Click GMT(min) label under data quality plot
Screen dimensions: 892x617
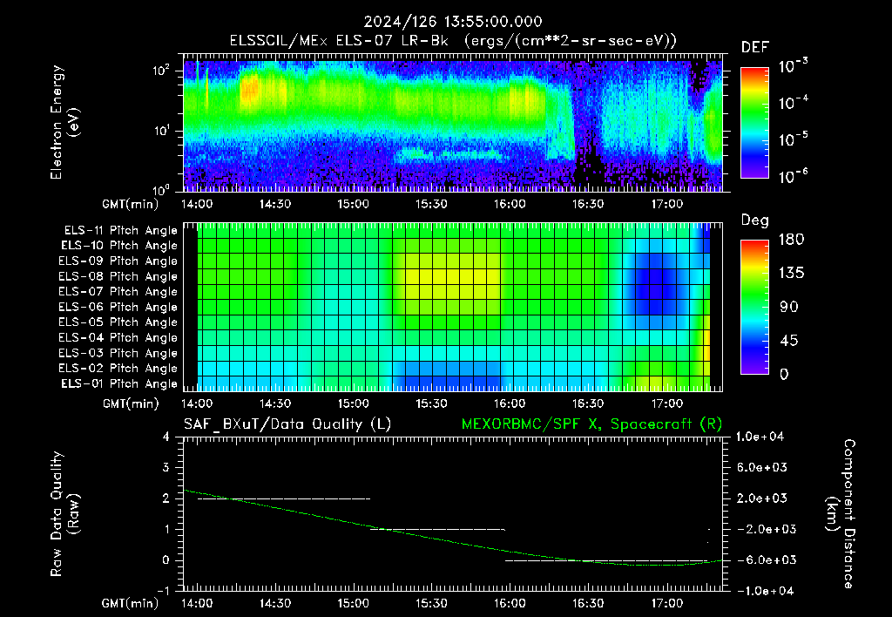point(131,603)
